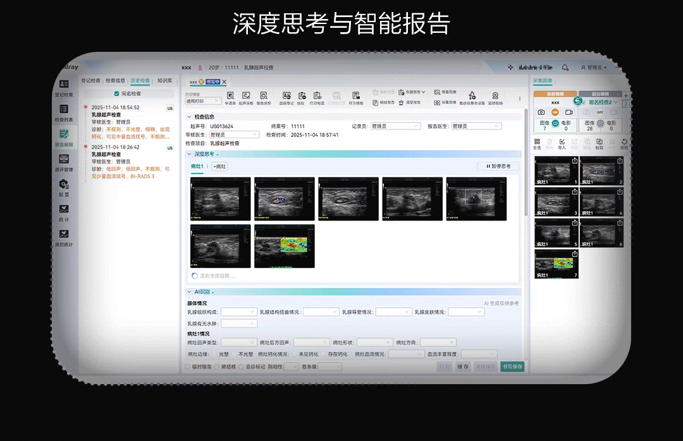Click the 存为模板 toolbar icon
This screenshot has width=683, height=441.
[x=356, y=98]
